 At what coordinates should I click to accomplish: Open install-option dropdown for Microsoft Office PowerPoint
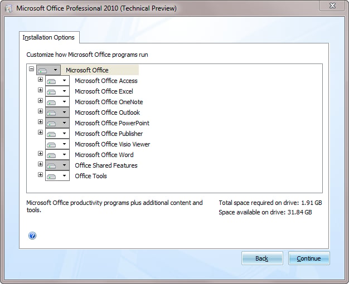[57, 123]
